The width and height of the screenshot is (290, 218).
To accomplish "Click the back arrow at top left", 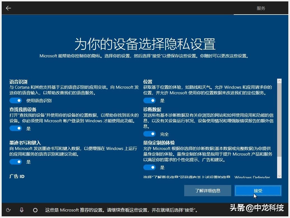I will click(8, 8).
